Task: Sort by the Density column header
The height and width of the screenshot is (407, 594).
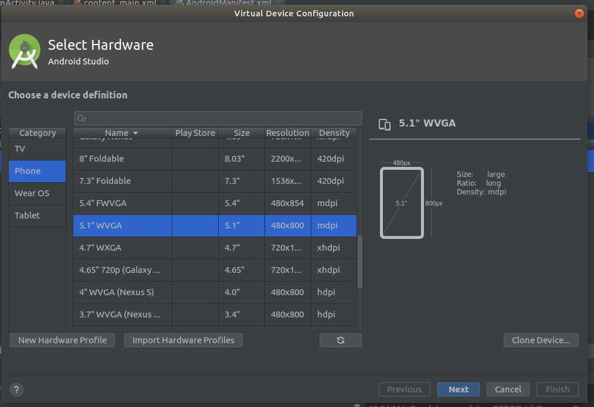Action: pyautogui.click(x=334, y=133)
